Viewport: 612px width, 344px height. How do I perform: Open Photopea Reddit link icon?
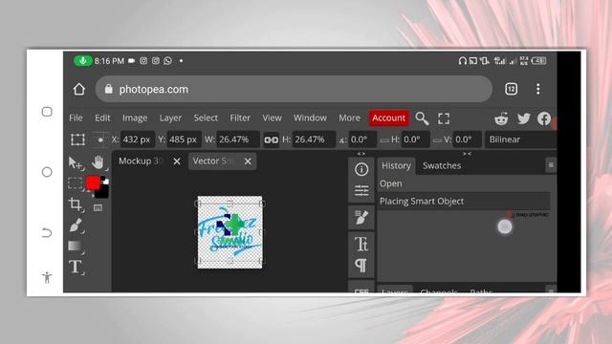501,118
